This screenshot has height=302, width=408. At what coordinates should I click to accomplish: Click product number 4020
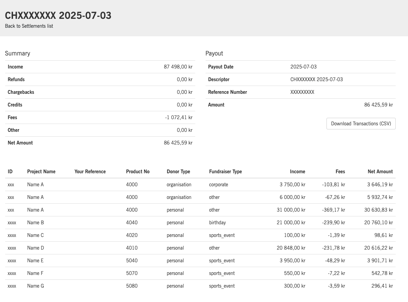pos(132,236)
